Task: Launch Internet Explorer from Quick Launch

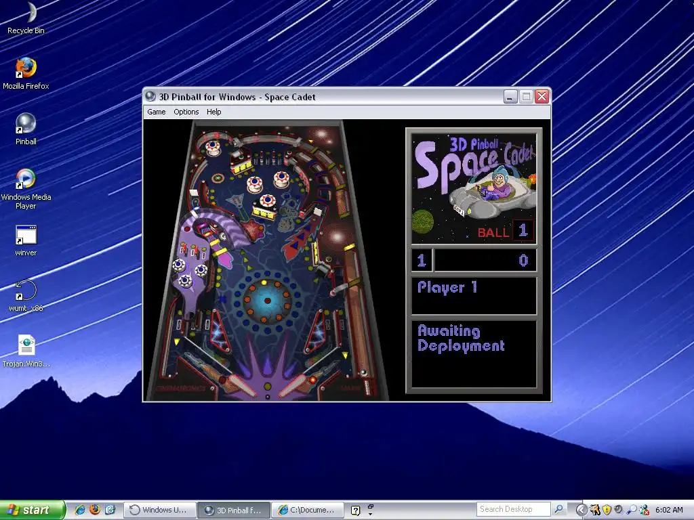Action: pos(80,510)
